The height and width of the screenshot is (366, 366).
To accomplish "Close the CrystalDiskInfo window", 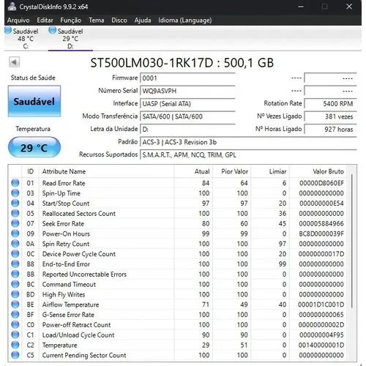I will (x=349, y=7).
